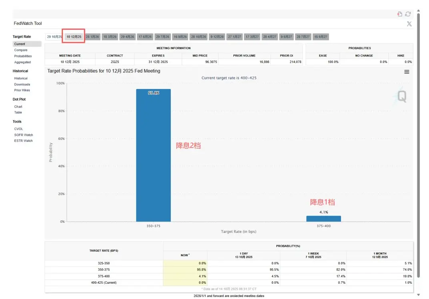This screenshot has width=429, height=299.
Task: Select the 28 4月27 meeting tab
Action: 270,37
